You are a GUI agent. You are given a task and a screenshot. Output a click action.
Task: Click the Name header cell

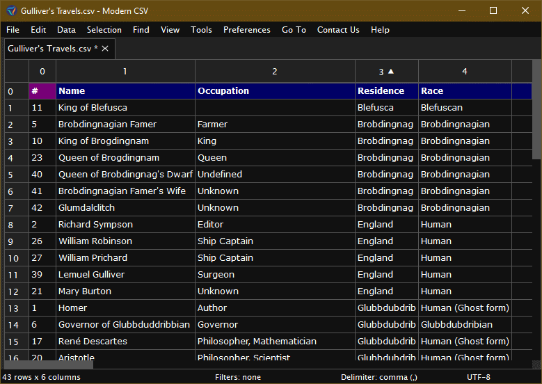click(x=125, y=91)
